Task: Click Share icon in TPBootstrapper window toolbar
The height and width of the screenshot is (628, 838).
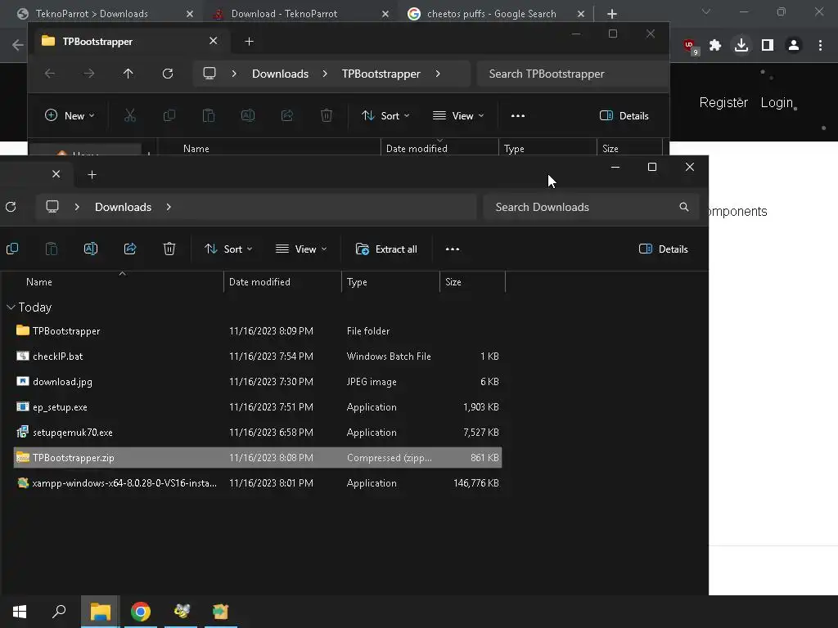Action: 287,115
